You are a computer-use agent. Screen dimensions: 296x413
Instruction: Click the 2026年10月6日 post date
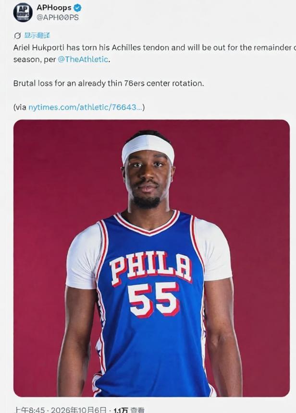pos(79,410)
